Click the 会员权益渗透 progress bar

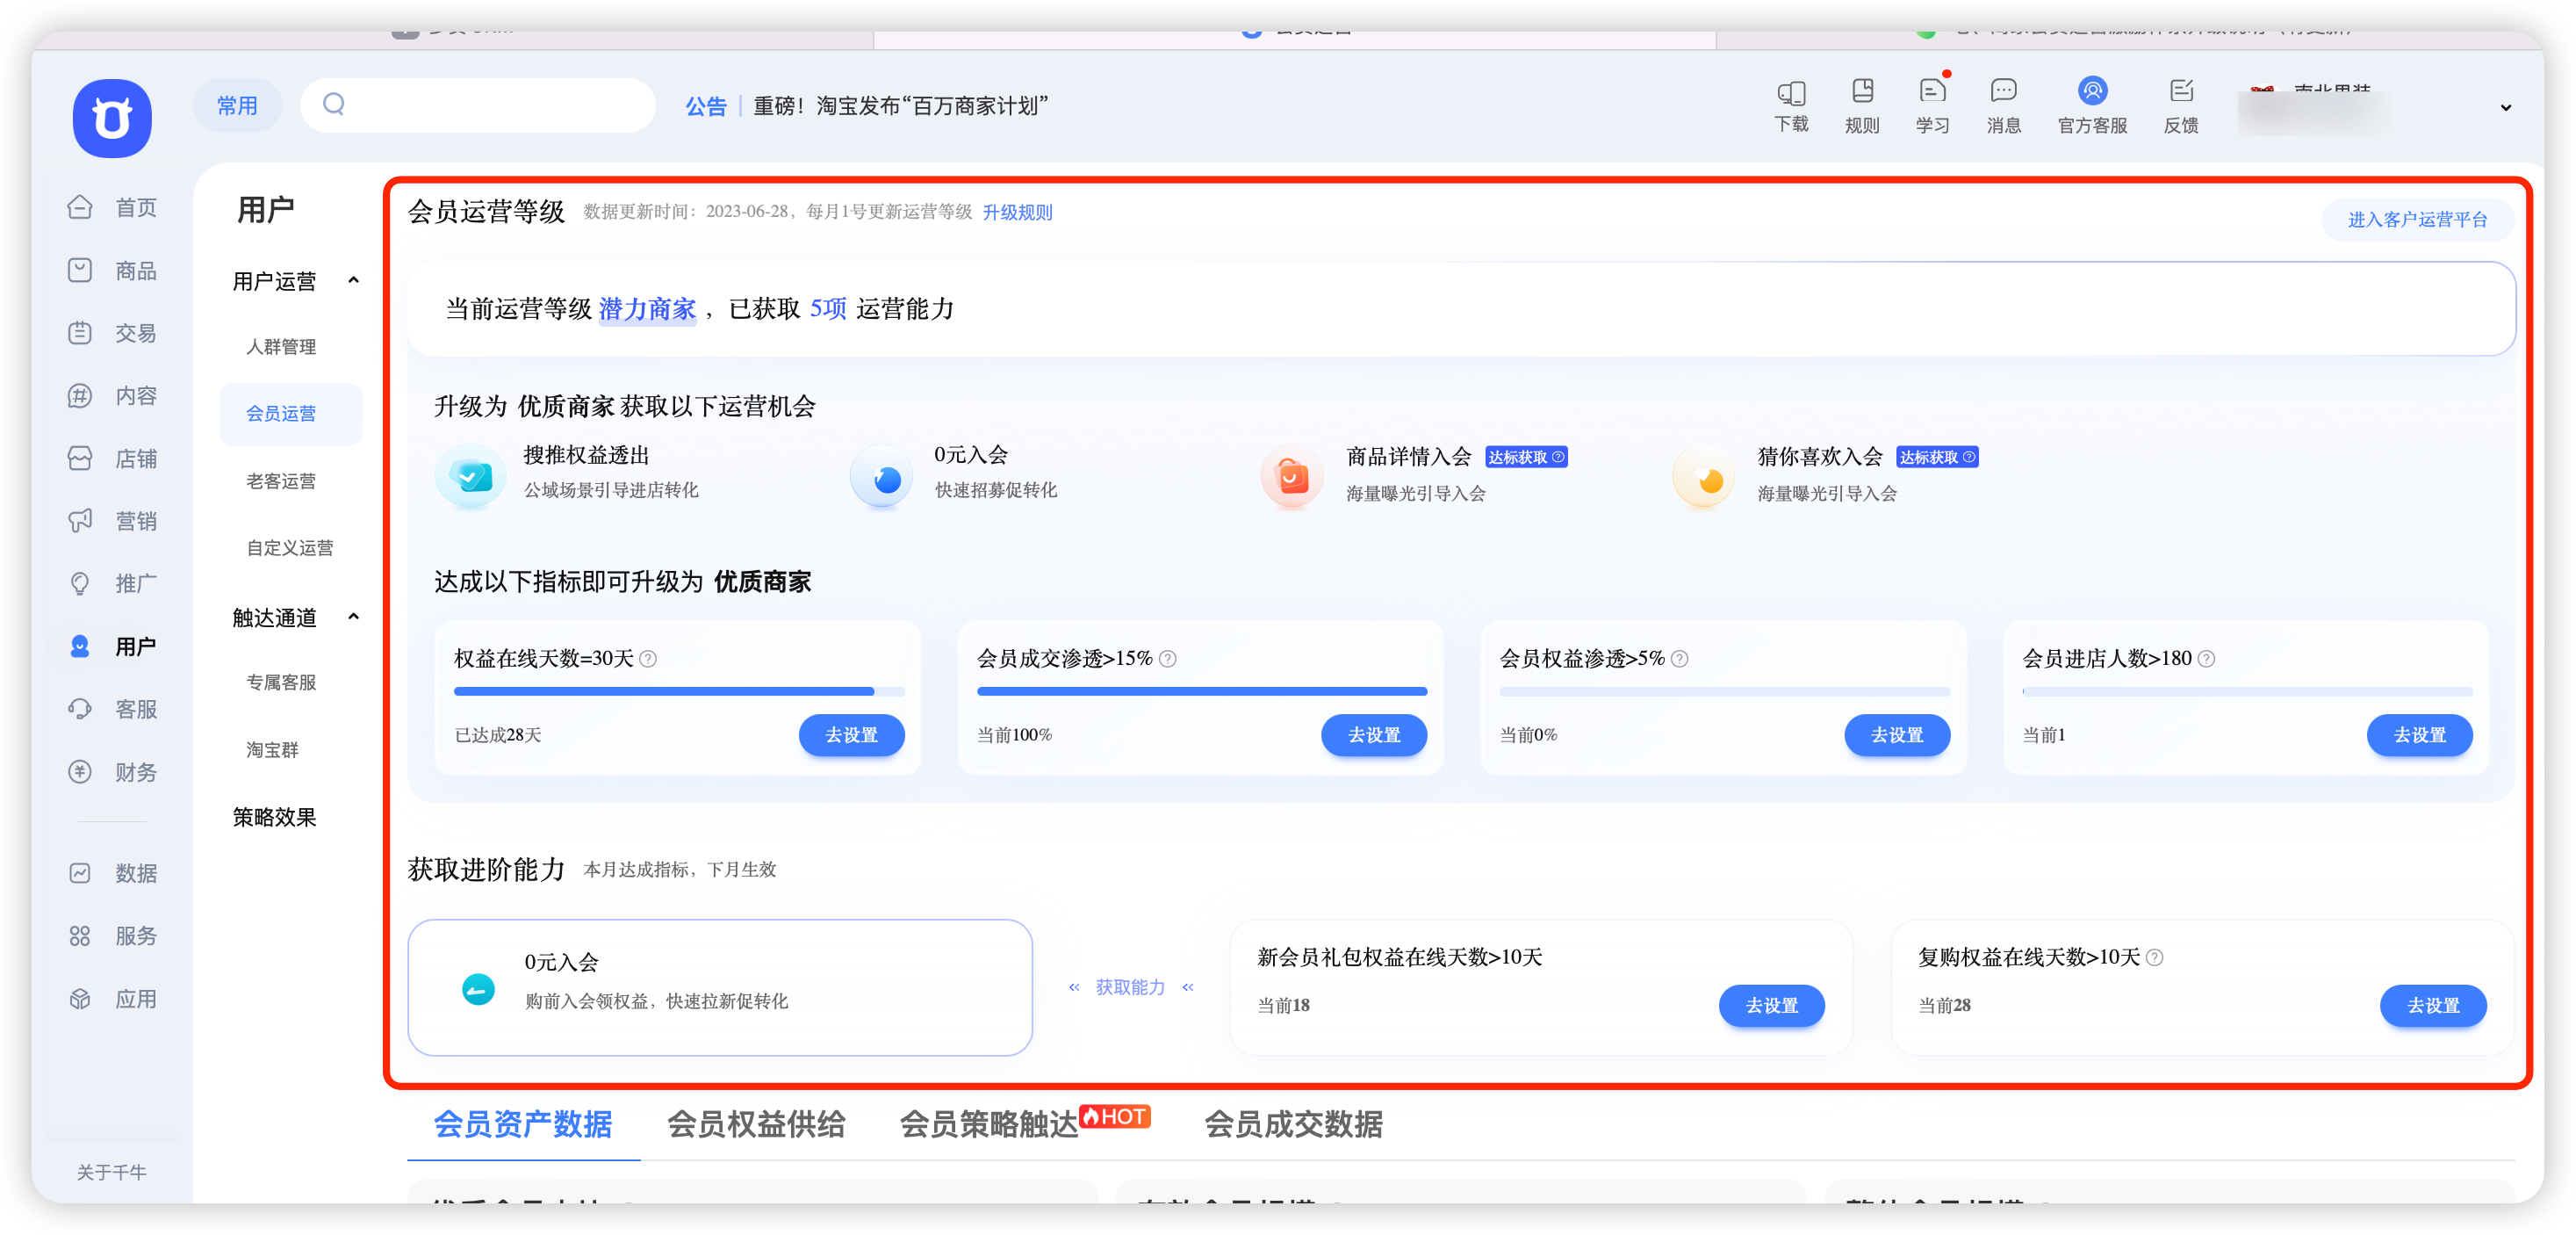(1725, 691)
